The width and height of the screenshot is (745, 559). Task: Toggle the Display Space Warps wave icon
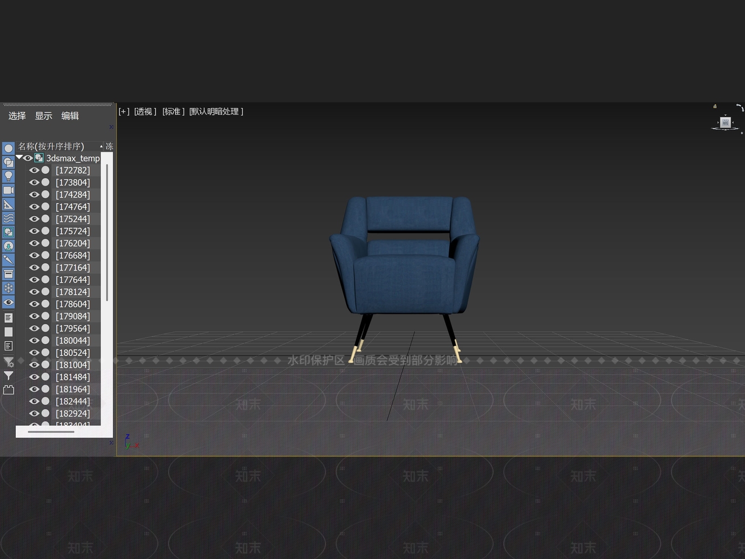click(8, 218)
